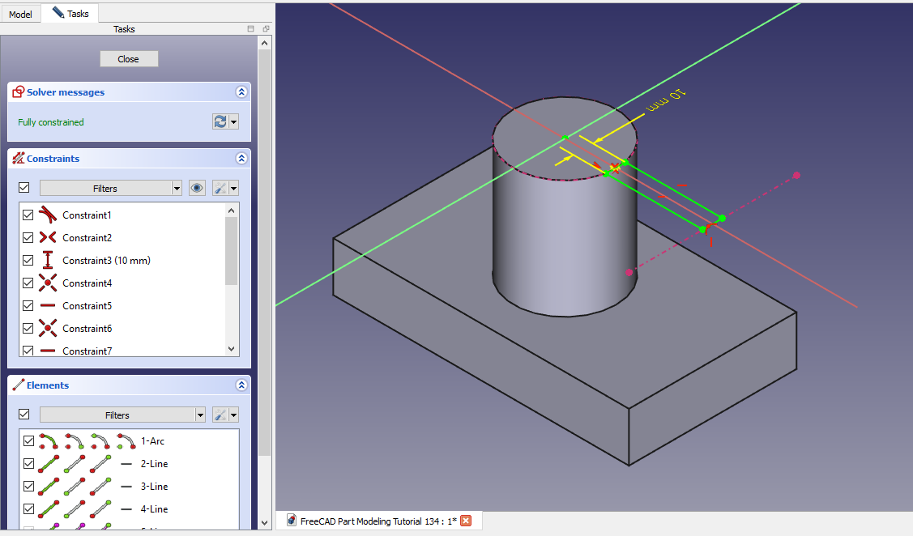Close the FreeCAD Part Modeling Tutorial document tab
Viewport: 913px width, 536px height.
point(466,521)
